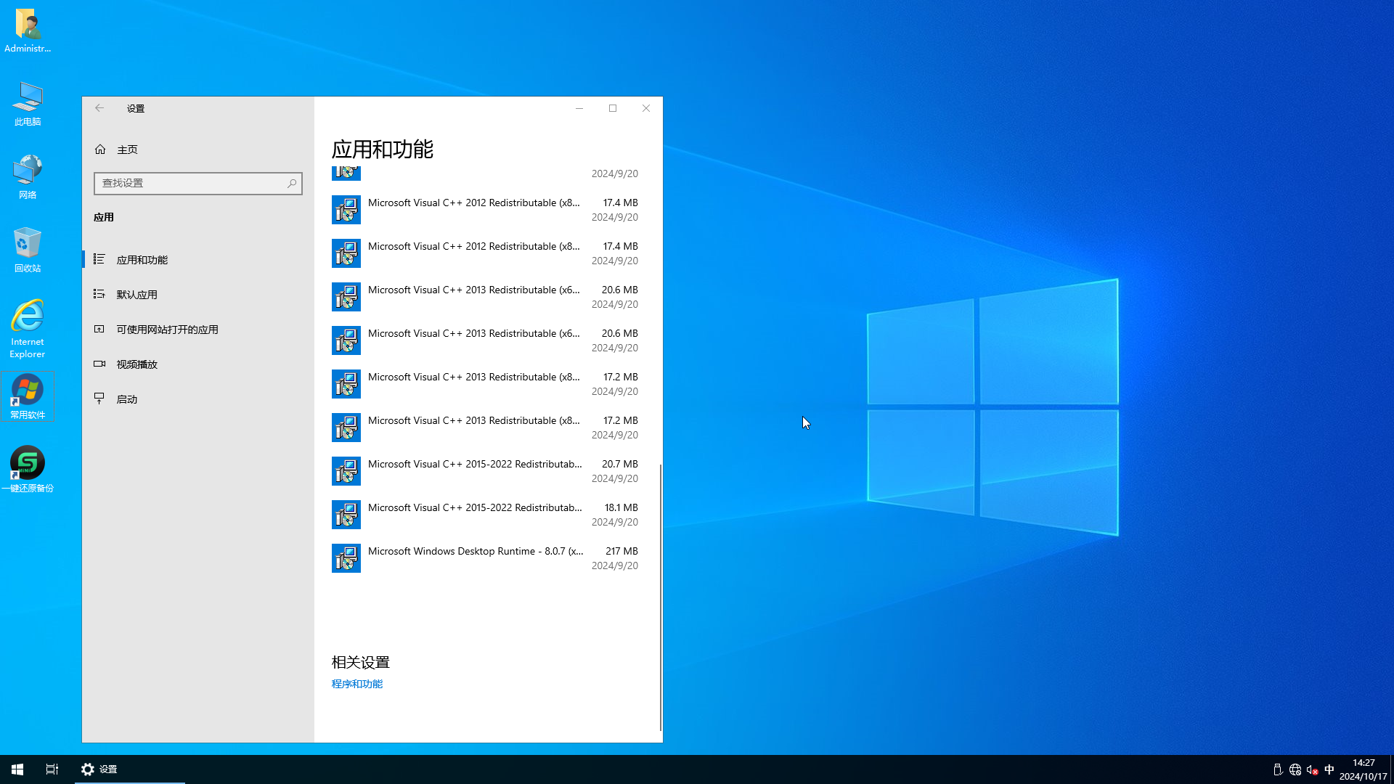The image size is (1394, 784).
Task: Maximize the Settings window
Action: click(613, 108)
